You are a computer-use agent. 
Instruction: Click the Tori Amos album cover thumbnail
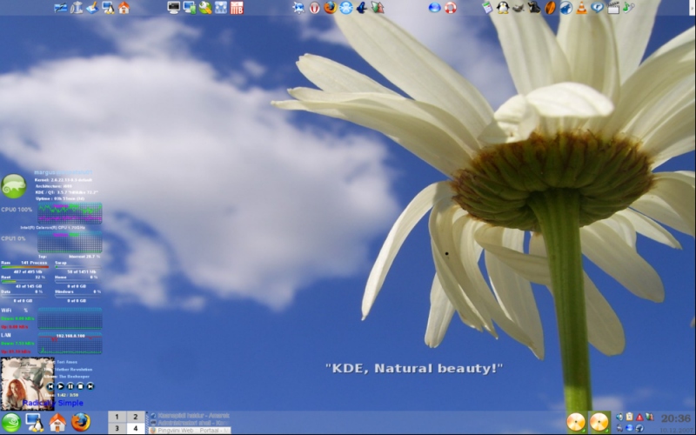[27, 383]
